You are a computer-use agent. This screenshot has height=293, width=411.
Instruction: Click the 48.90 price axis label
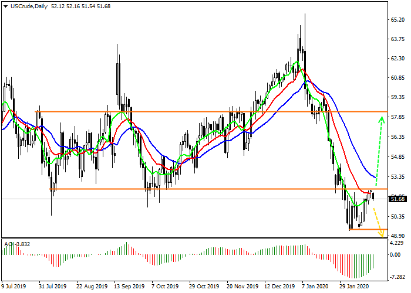[x=398, y=236]
